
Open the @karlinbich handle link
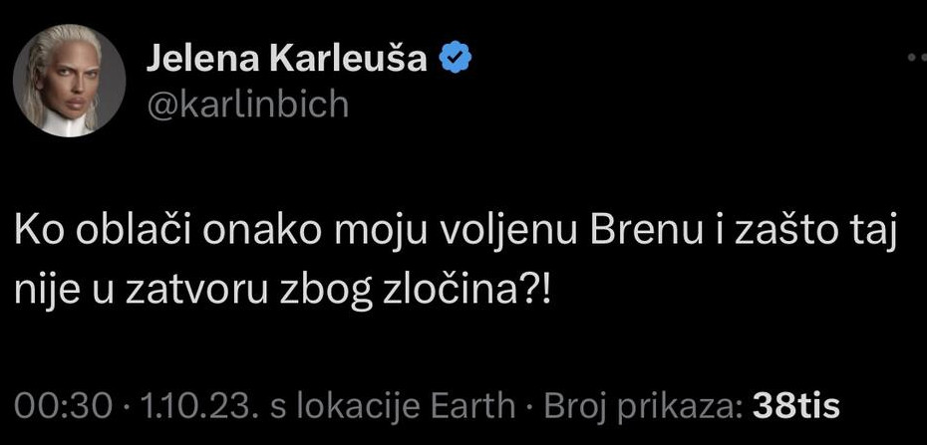(x=247, y=104)
